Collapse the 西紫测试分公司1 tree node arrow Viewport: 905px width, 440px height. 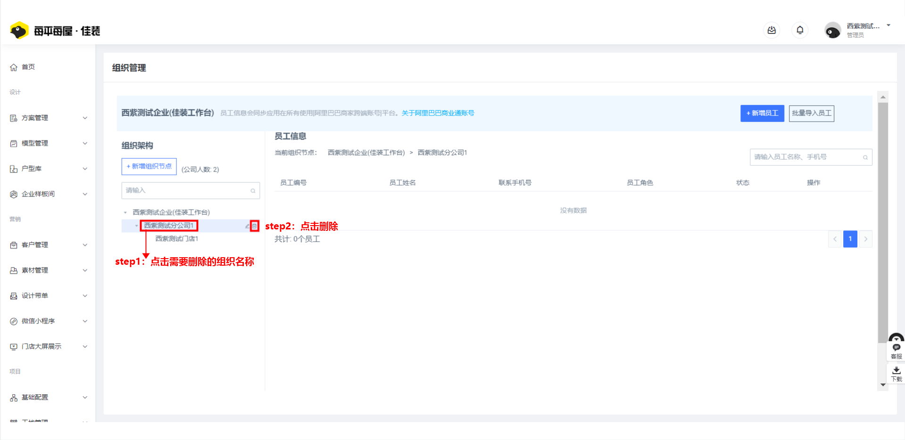click(137, 226)
